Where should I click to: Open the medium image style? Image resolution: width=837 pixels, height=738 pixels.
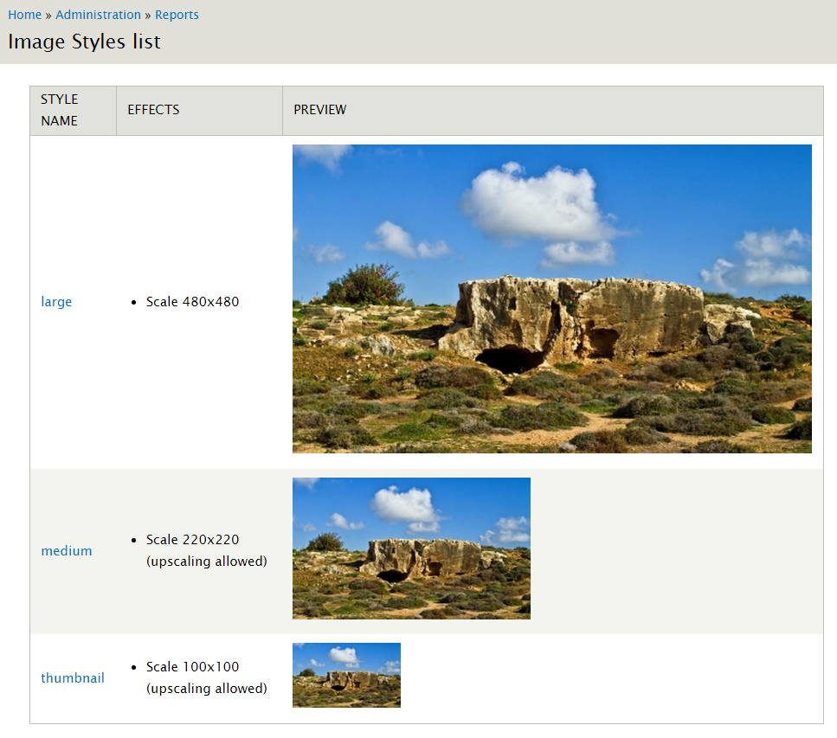pos(67,549)
